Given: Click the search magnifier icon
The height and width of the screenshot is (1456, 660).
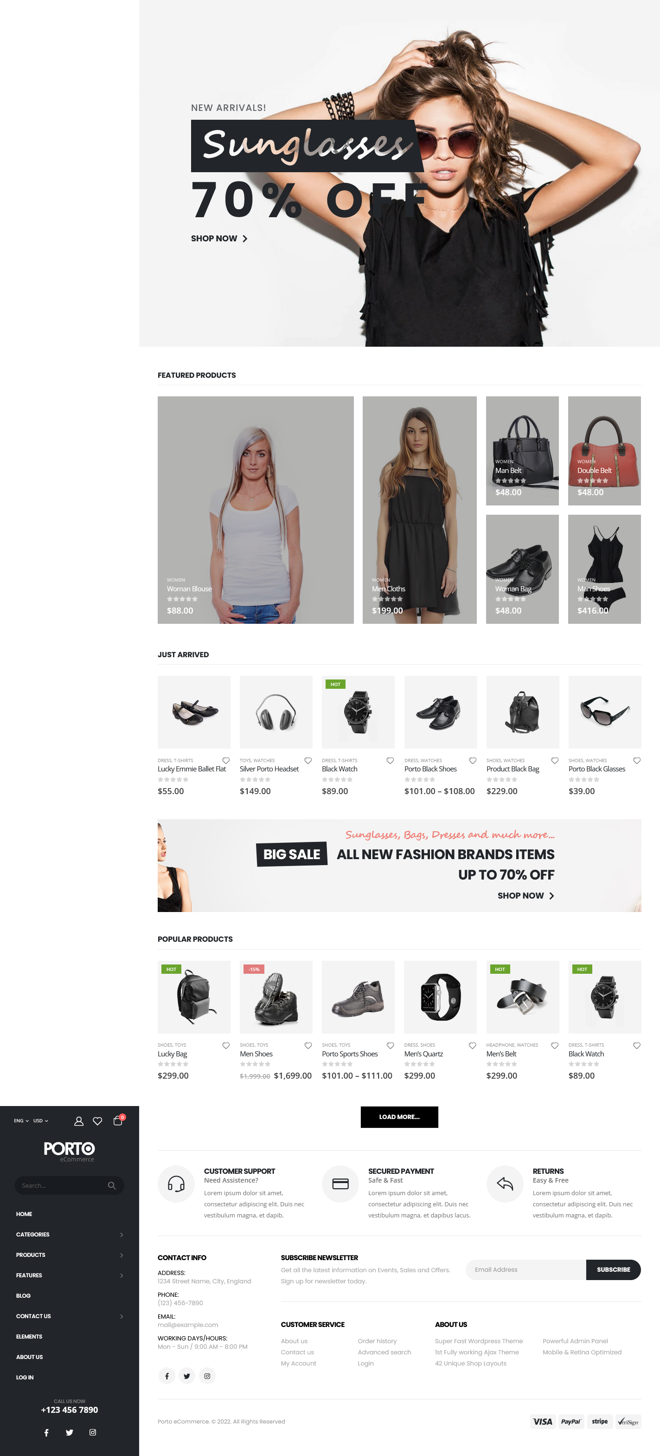Looking at the screenshot, I should tap(112, 1185).
